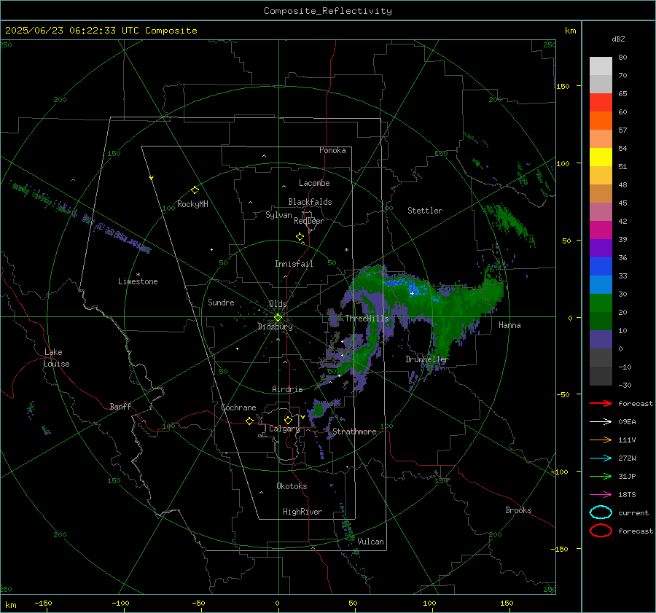The width and height of the screenshot is (656, 613).
Task: Select the Lacombe map label
Action: tap(314, 183)
